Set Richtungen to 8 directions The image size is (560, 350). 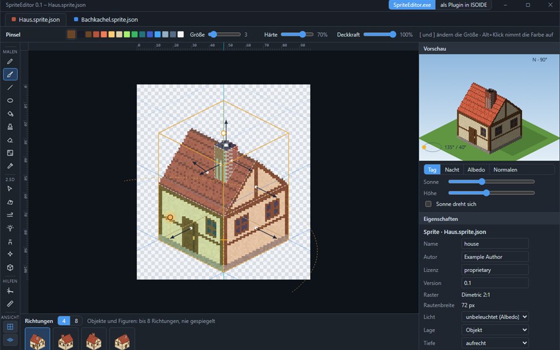tap(76, 321)
